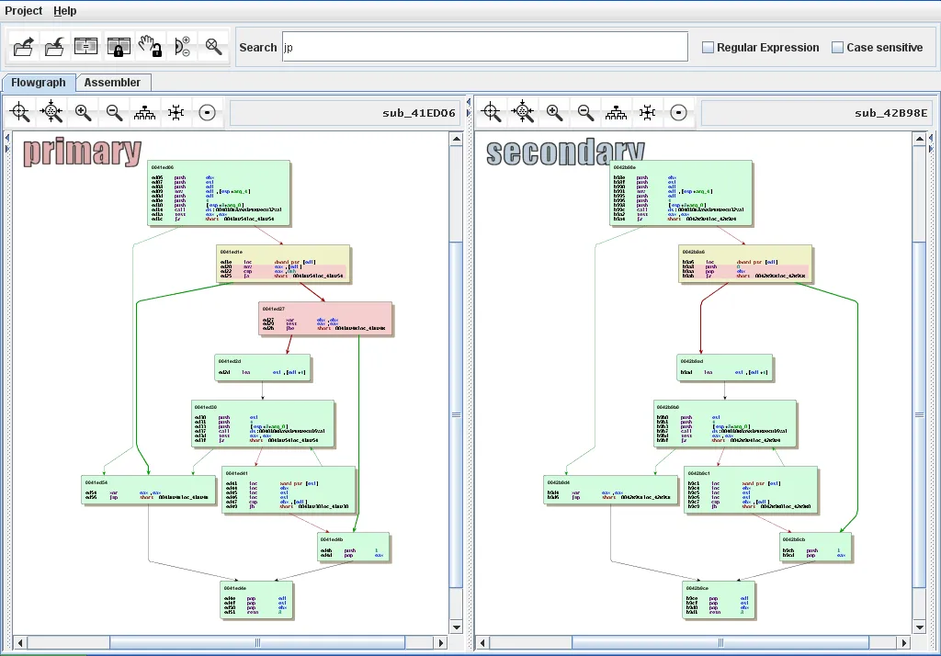The height and width of the screenshot is (656, 941).
Task: Apply orthogonal layout in the primary pane
Action: tap(176, 112)
